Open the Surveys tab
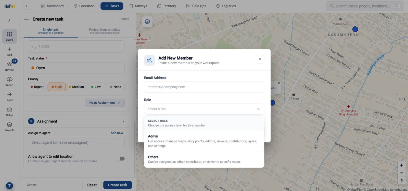Screen dimensions: 408x191 [x=138, y=6]
